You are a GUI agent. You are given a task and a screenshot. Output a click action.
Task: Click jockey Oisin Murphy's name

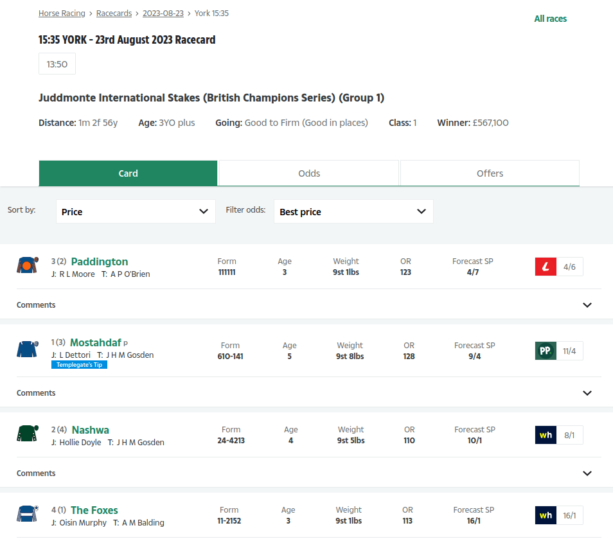coord(83,522)
